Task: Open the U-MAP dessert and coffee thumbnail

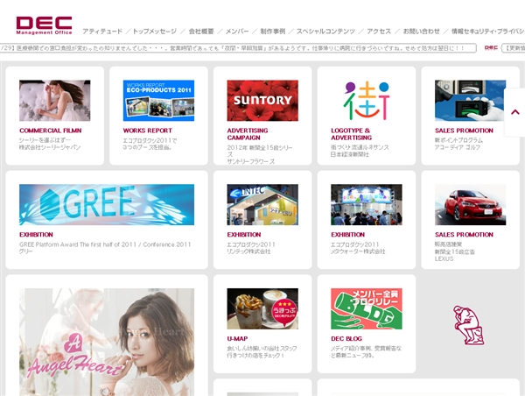Action: tap(262, 308)
